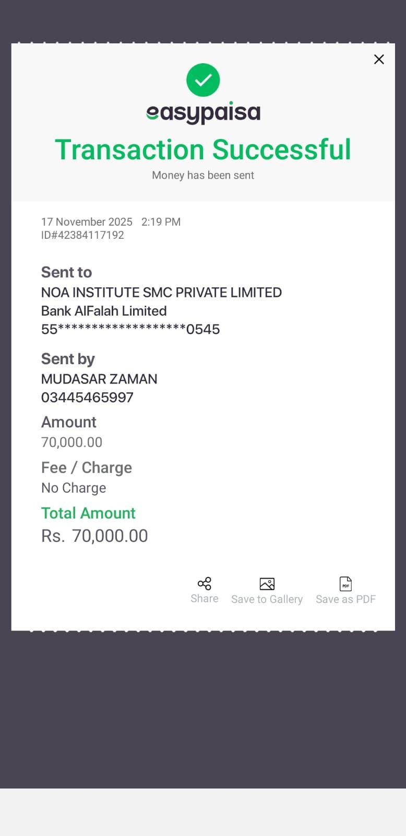The width and height of the screenshot is (406, 836).
Task: Tap the recipient name NOA INSTITUTE SMC PRIVATE LIMITED
Action: [x=161, y=292]
